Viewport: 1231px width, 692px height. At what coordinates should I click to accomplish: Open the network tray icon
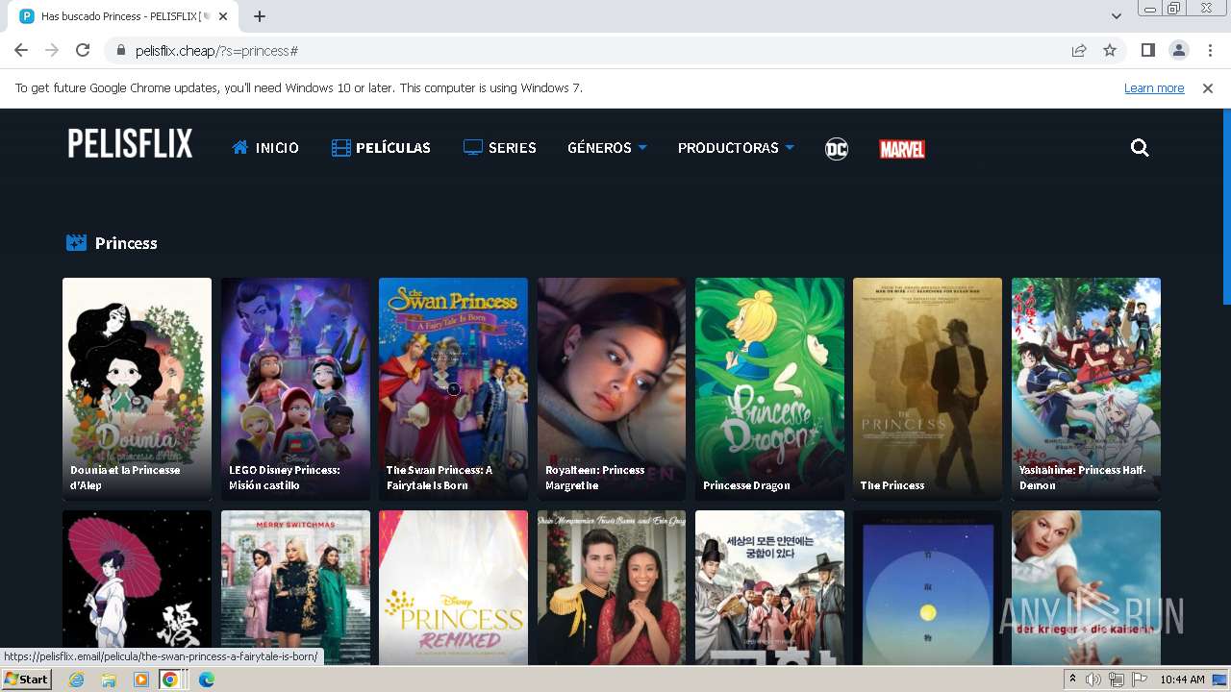tap(1116, 680)
